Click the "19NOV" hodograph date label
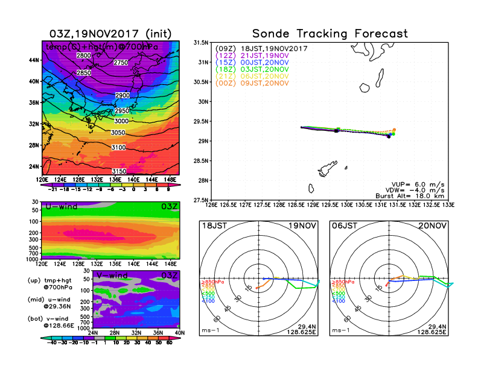Viewport: 478px width, 369px height. 302,225
